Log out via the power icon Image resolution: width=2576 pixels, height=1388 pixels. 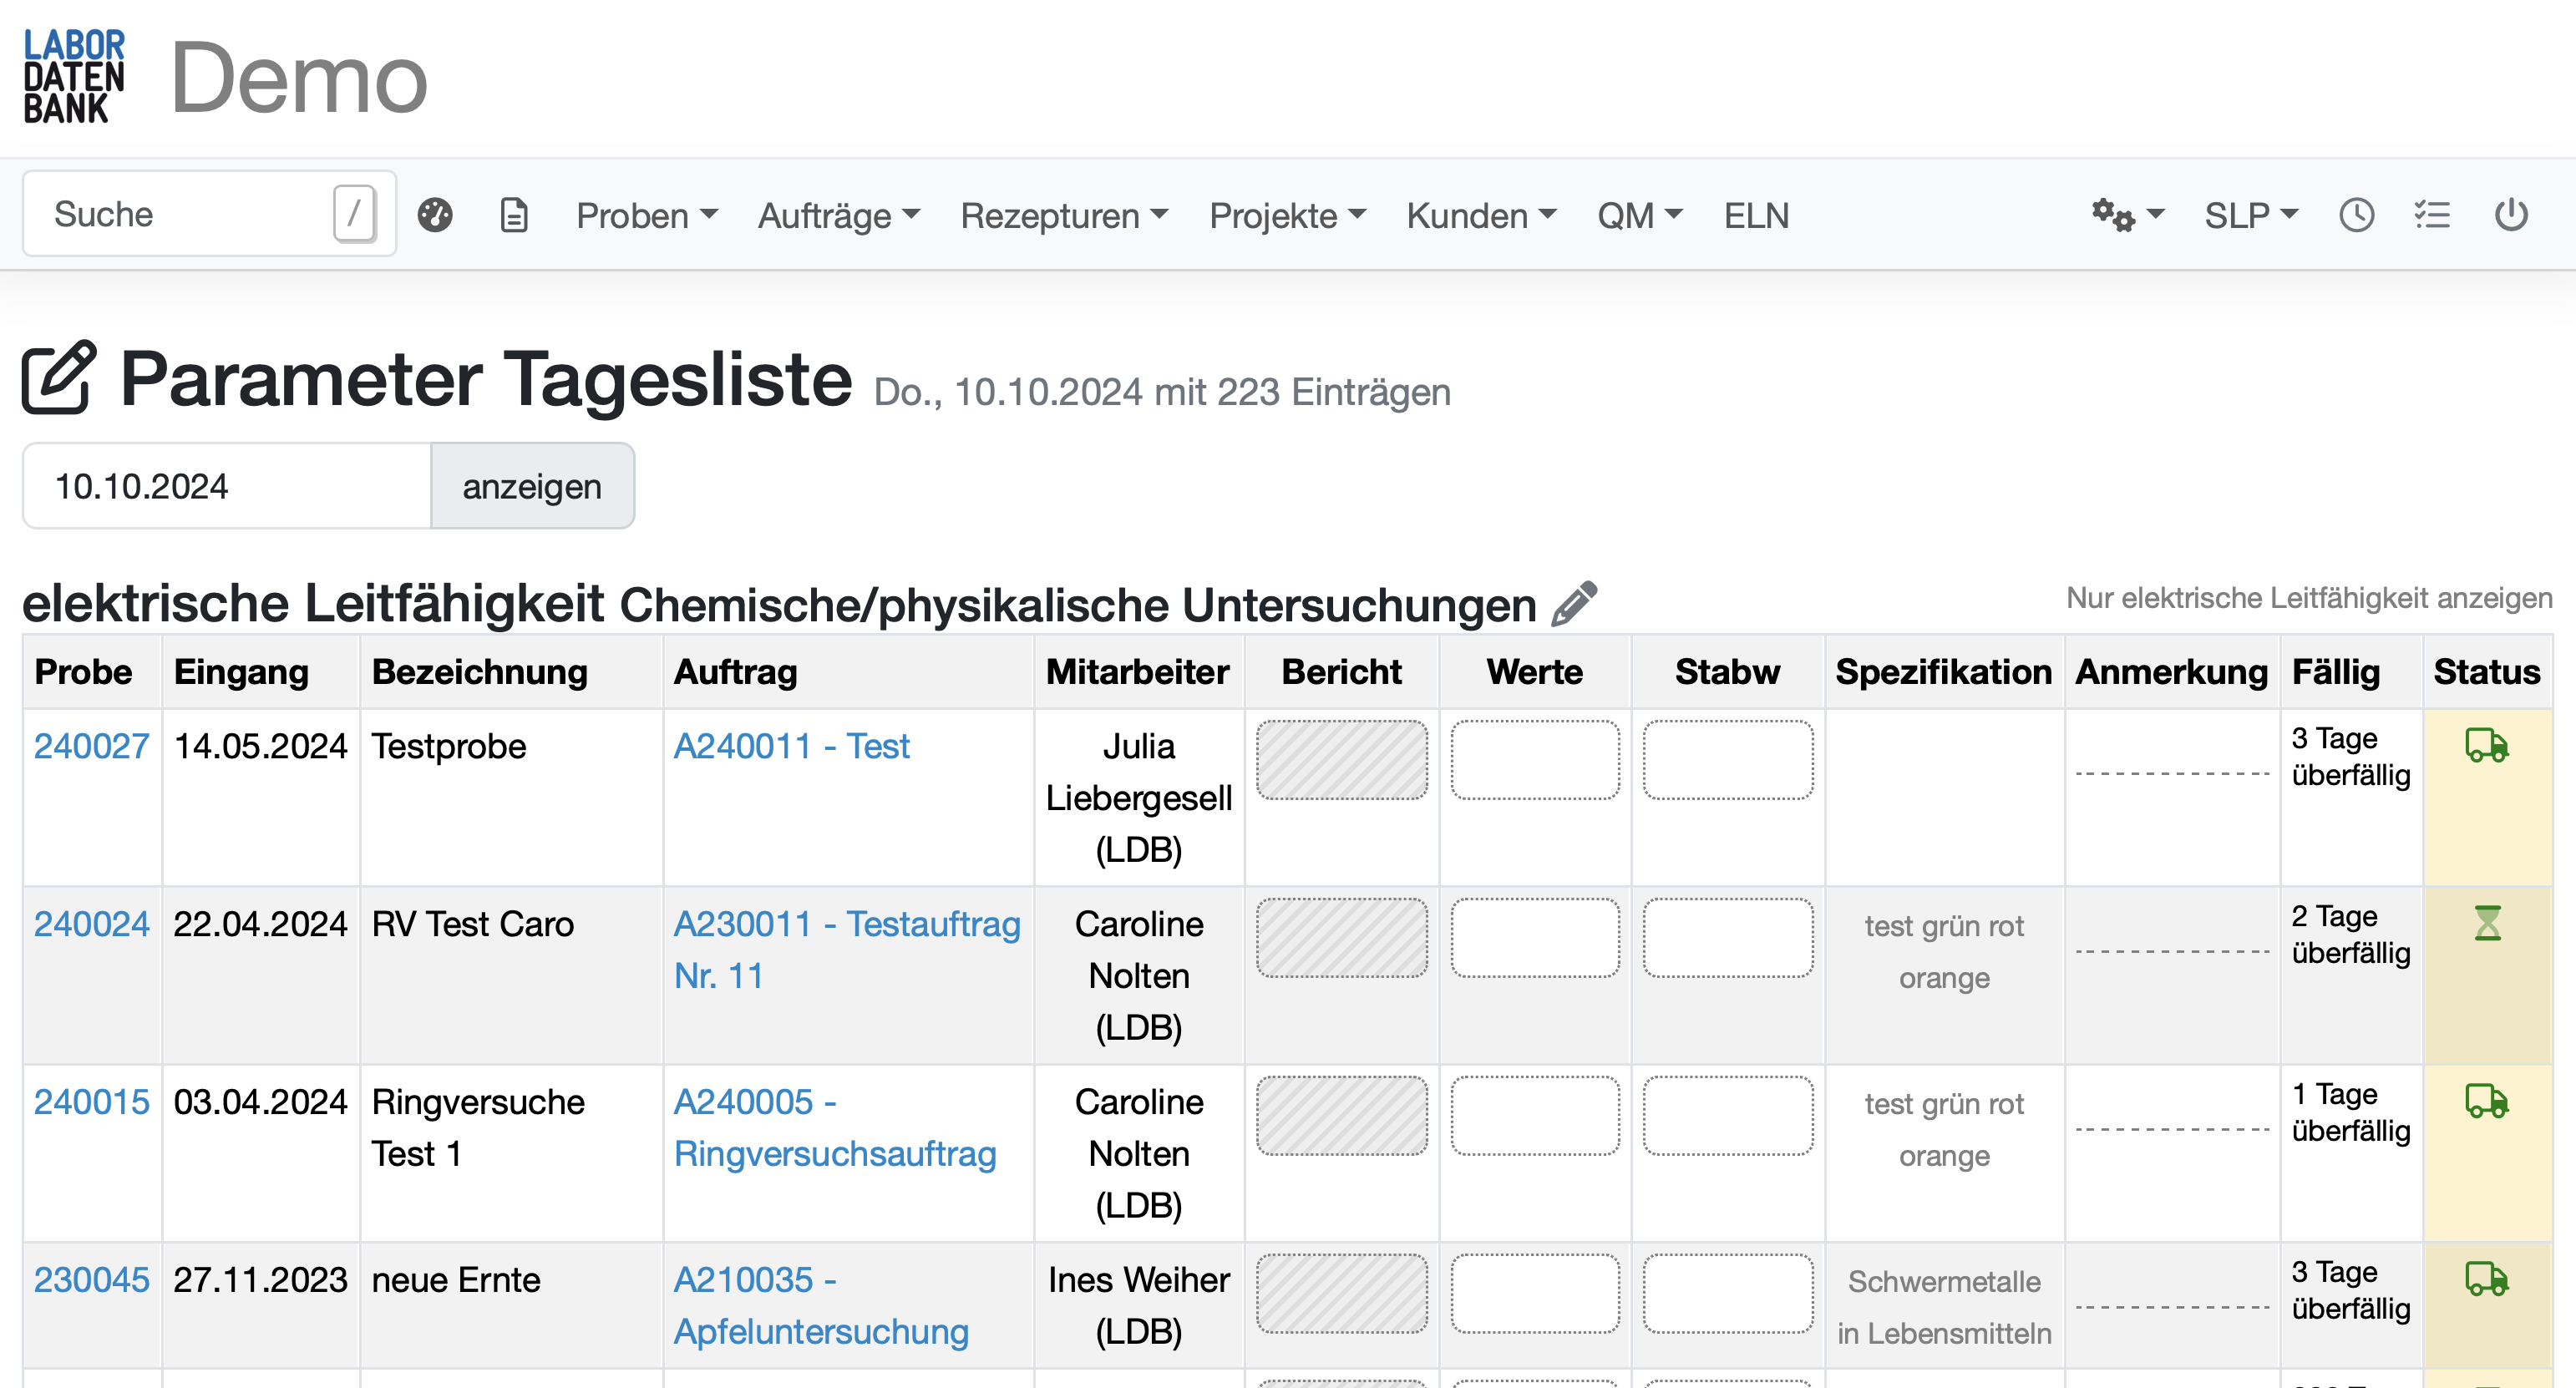pyautogui.click(x=2512, y=214)
